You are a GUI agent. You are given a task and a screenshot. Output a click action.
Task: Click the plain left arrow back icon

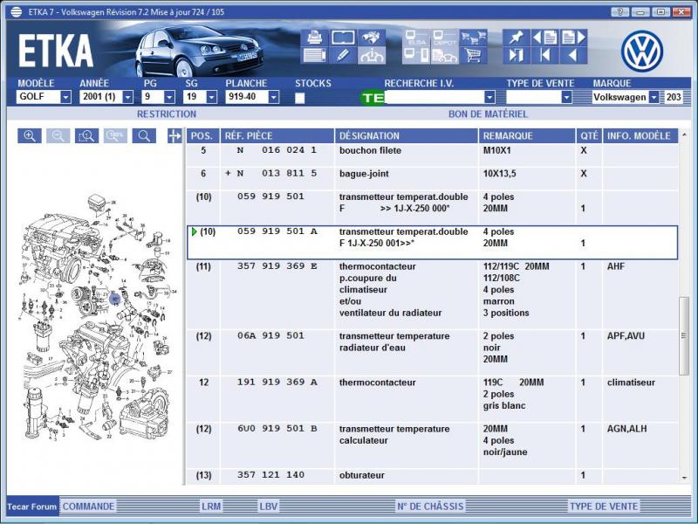[573, 56]
